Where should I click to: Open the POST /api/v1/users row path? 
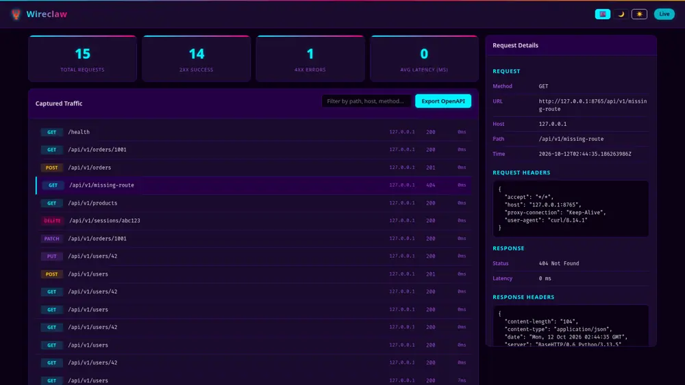click(x=88, y=274)
